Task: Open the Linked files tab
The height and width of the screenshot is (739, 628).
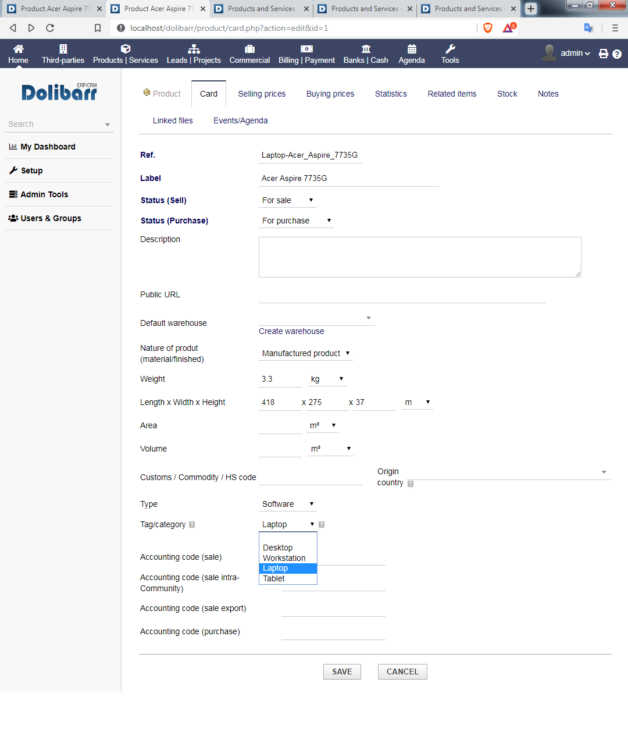Action: click(173, 120)
